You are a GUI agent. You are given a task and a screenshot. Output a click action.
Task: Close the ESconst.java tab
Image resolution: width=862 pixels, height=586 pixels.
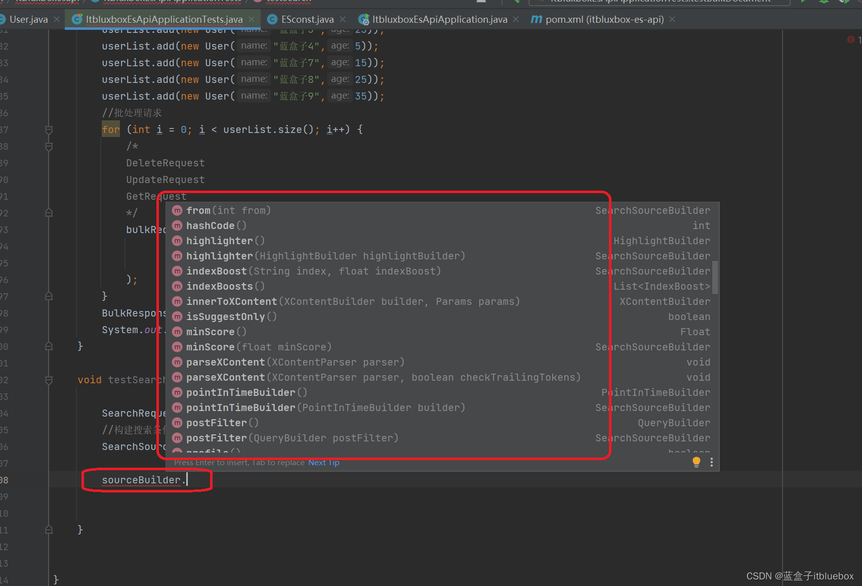pos(343,19)
